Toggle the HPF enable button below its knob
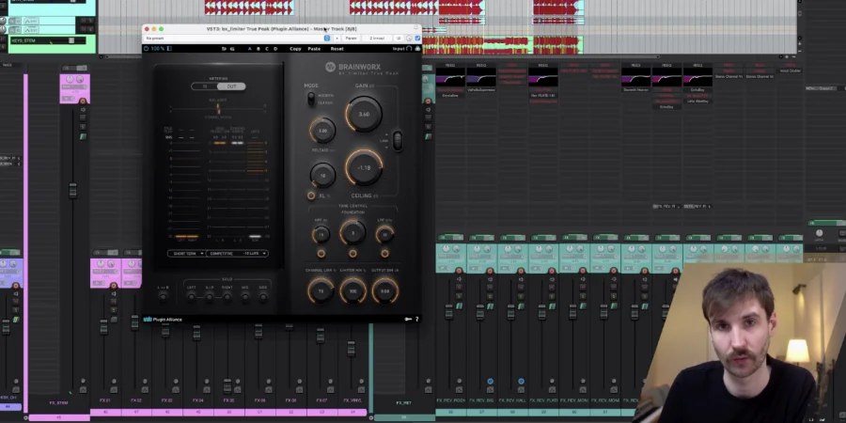 pyautogui.click(x=321, y=254)
